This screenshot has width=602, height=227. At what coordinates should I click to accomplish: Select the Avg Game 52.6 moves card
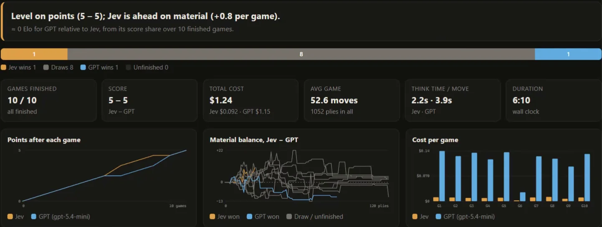tap(352, 100)
